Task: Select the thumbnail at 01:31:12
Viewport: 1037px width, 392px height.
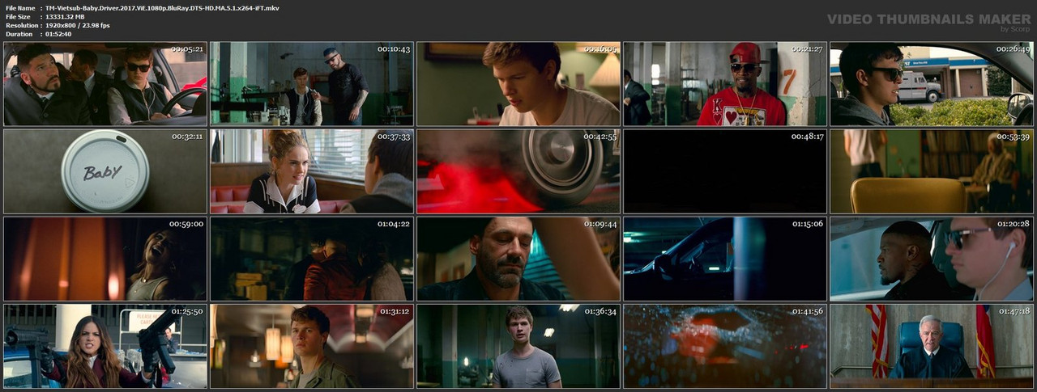Action: (312, 346)
